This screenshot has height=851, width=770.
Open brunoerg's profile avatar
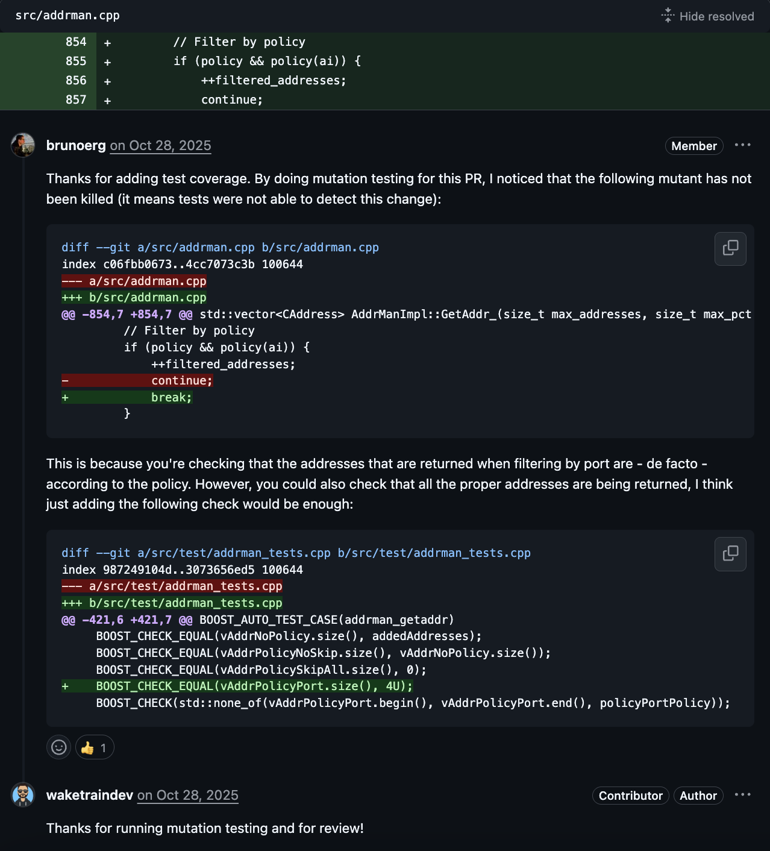(23, 145)
